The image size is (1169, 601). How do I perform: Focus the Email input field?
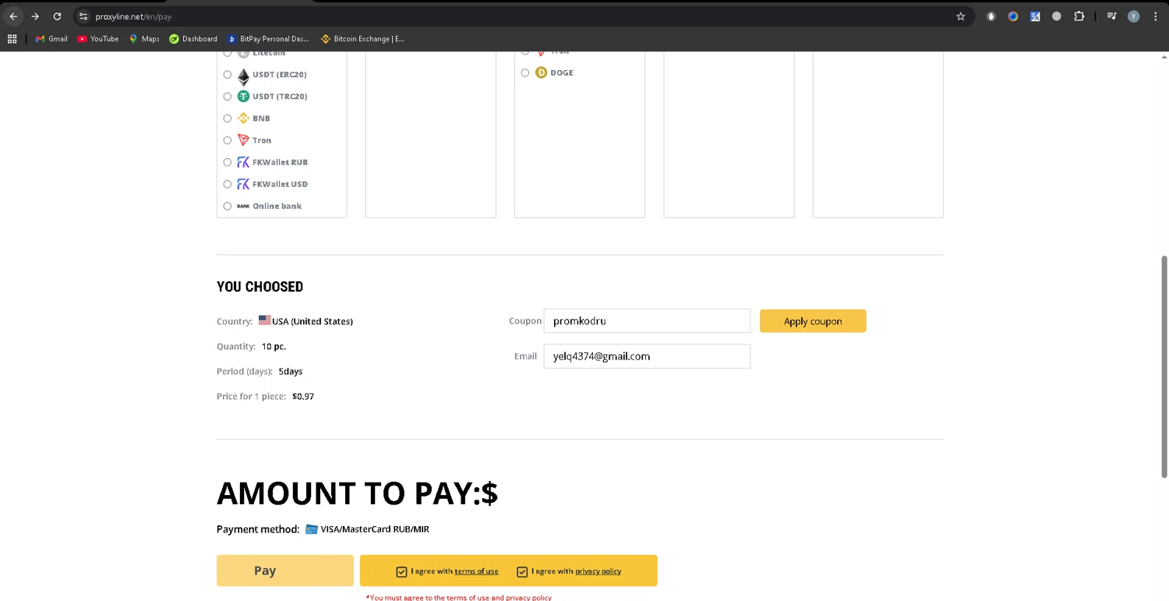coord(647,356)
